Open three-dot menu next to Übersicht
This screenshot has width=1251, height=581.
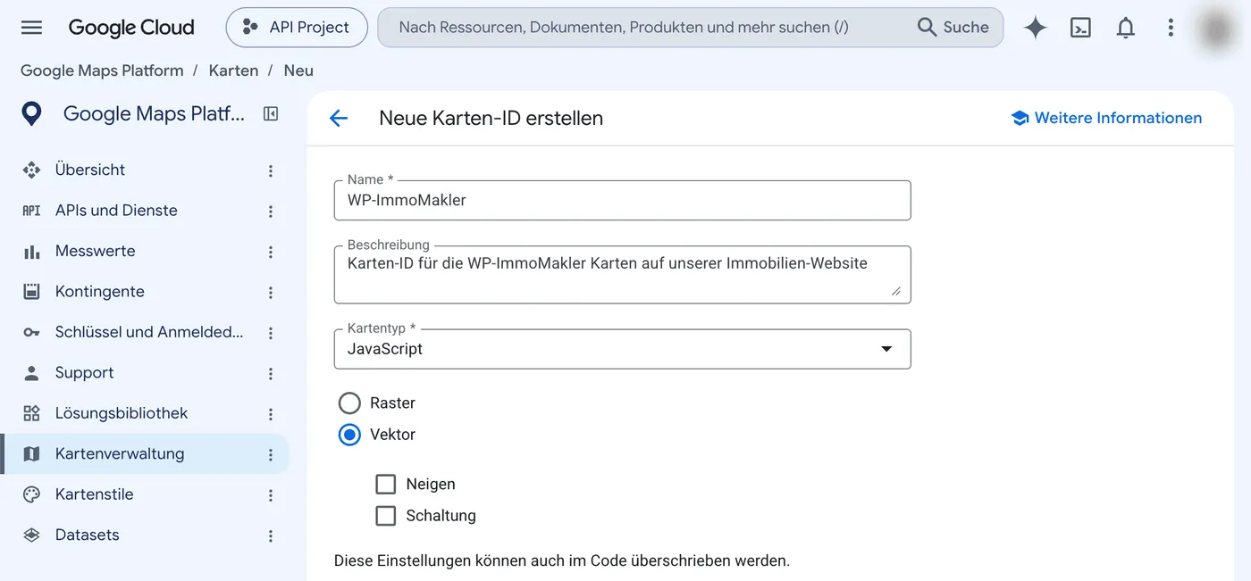pyautogui.click(x=271, y=170)
